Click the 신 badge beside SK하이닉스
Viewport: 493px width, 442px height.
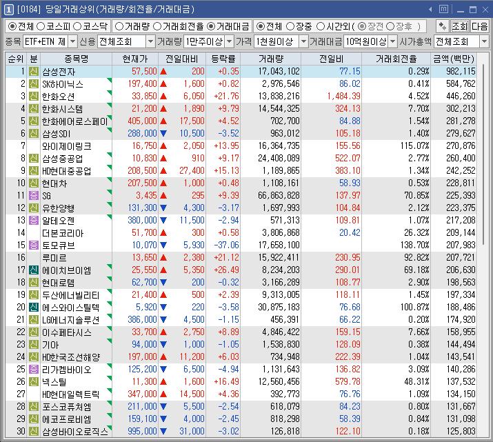coord(34,84)
